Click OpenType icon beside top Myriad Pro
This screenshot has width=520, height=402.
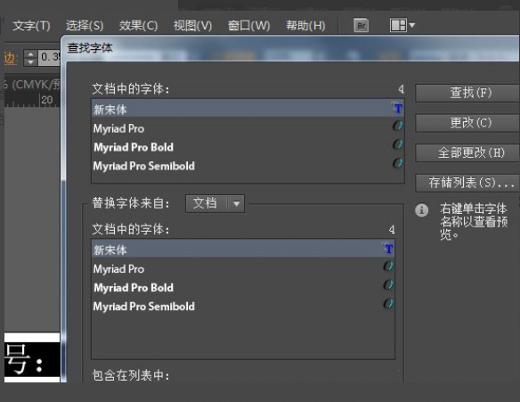tap(397, 126)
